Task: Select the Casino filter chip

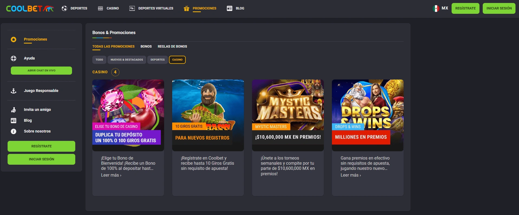Action: 177,60
